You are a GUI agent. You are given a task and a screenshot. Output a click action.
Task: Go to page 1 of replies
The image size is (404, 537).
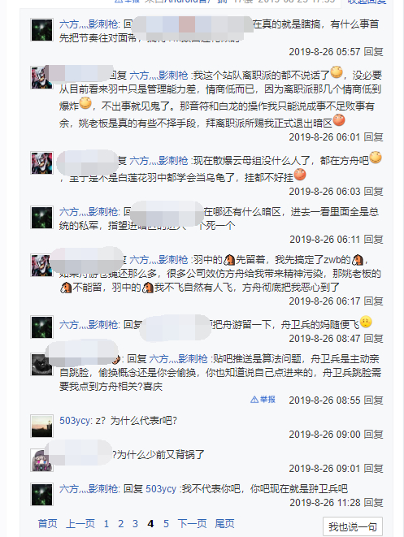pos(106,524)
